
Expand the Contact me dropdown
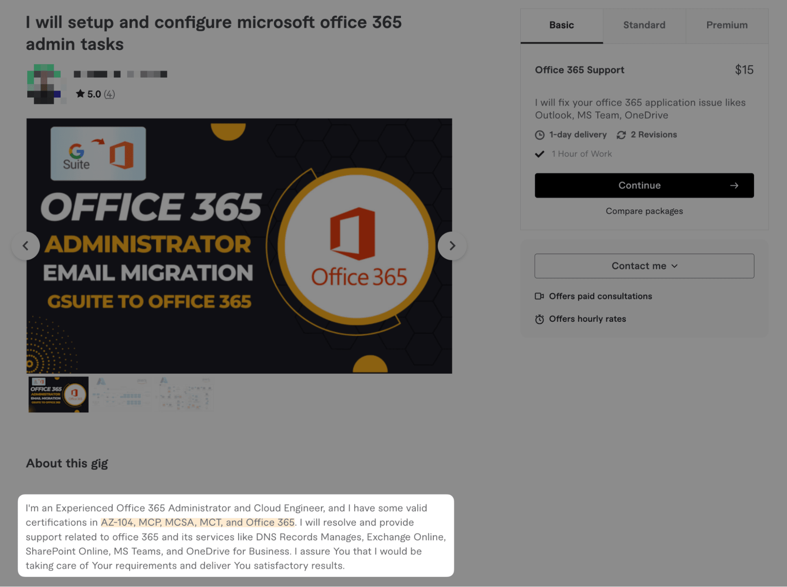coord(644,266)
